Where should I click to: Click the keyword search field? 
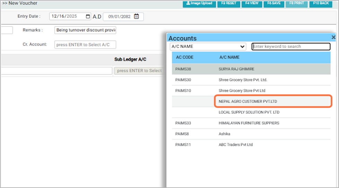[x=291, y=46]
